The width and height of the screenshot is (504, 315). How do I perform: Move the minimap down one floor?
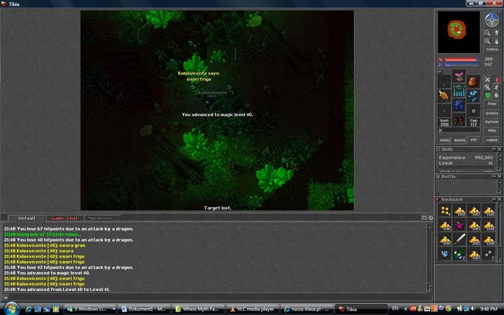[496, 41]
